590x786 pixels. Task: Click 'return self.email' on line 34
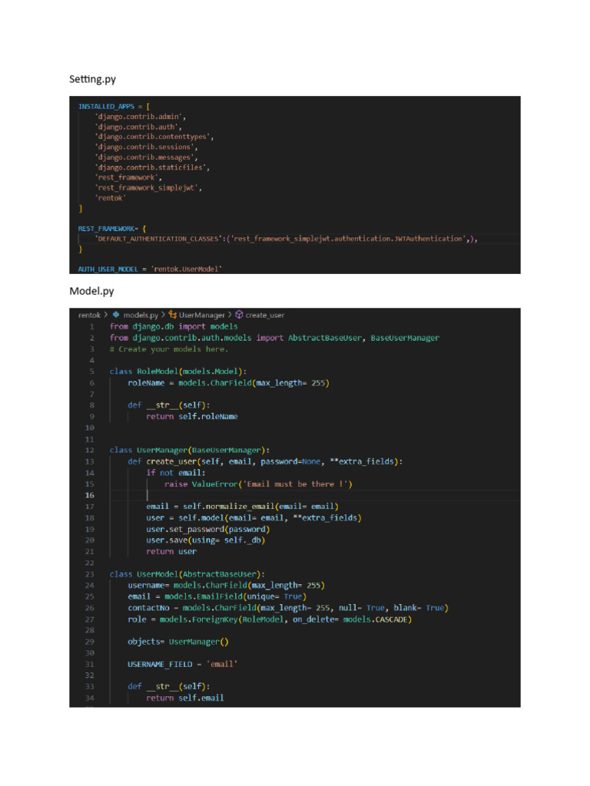(185, 698)
